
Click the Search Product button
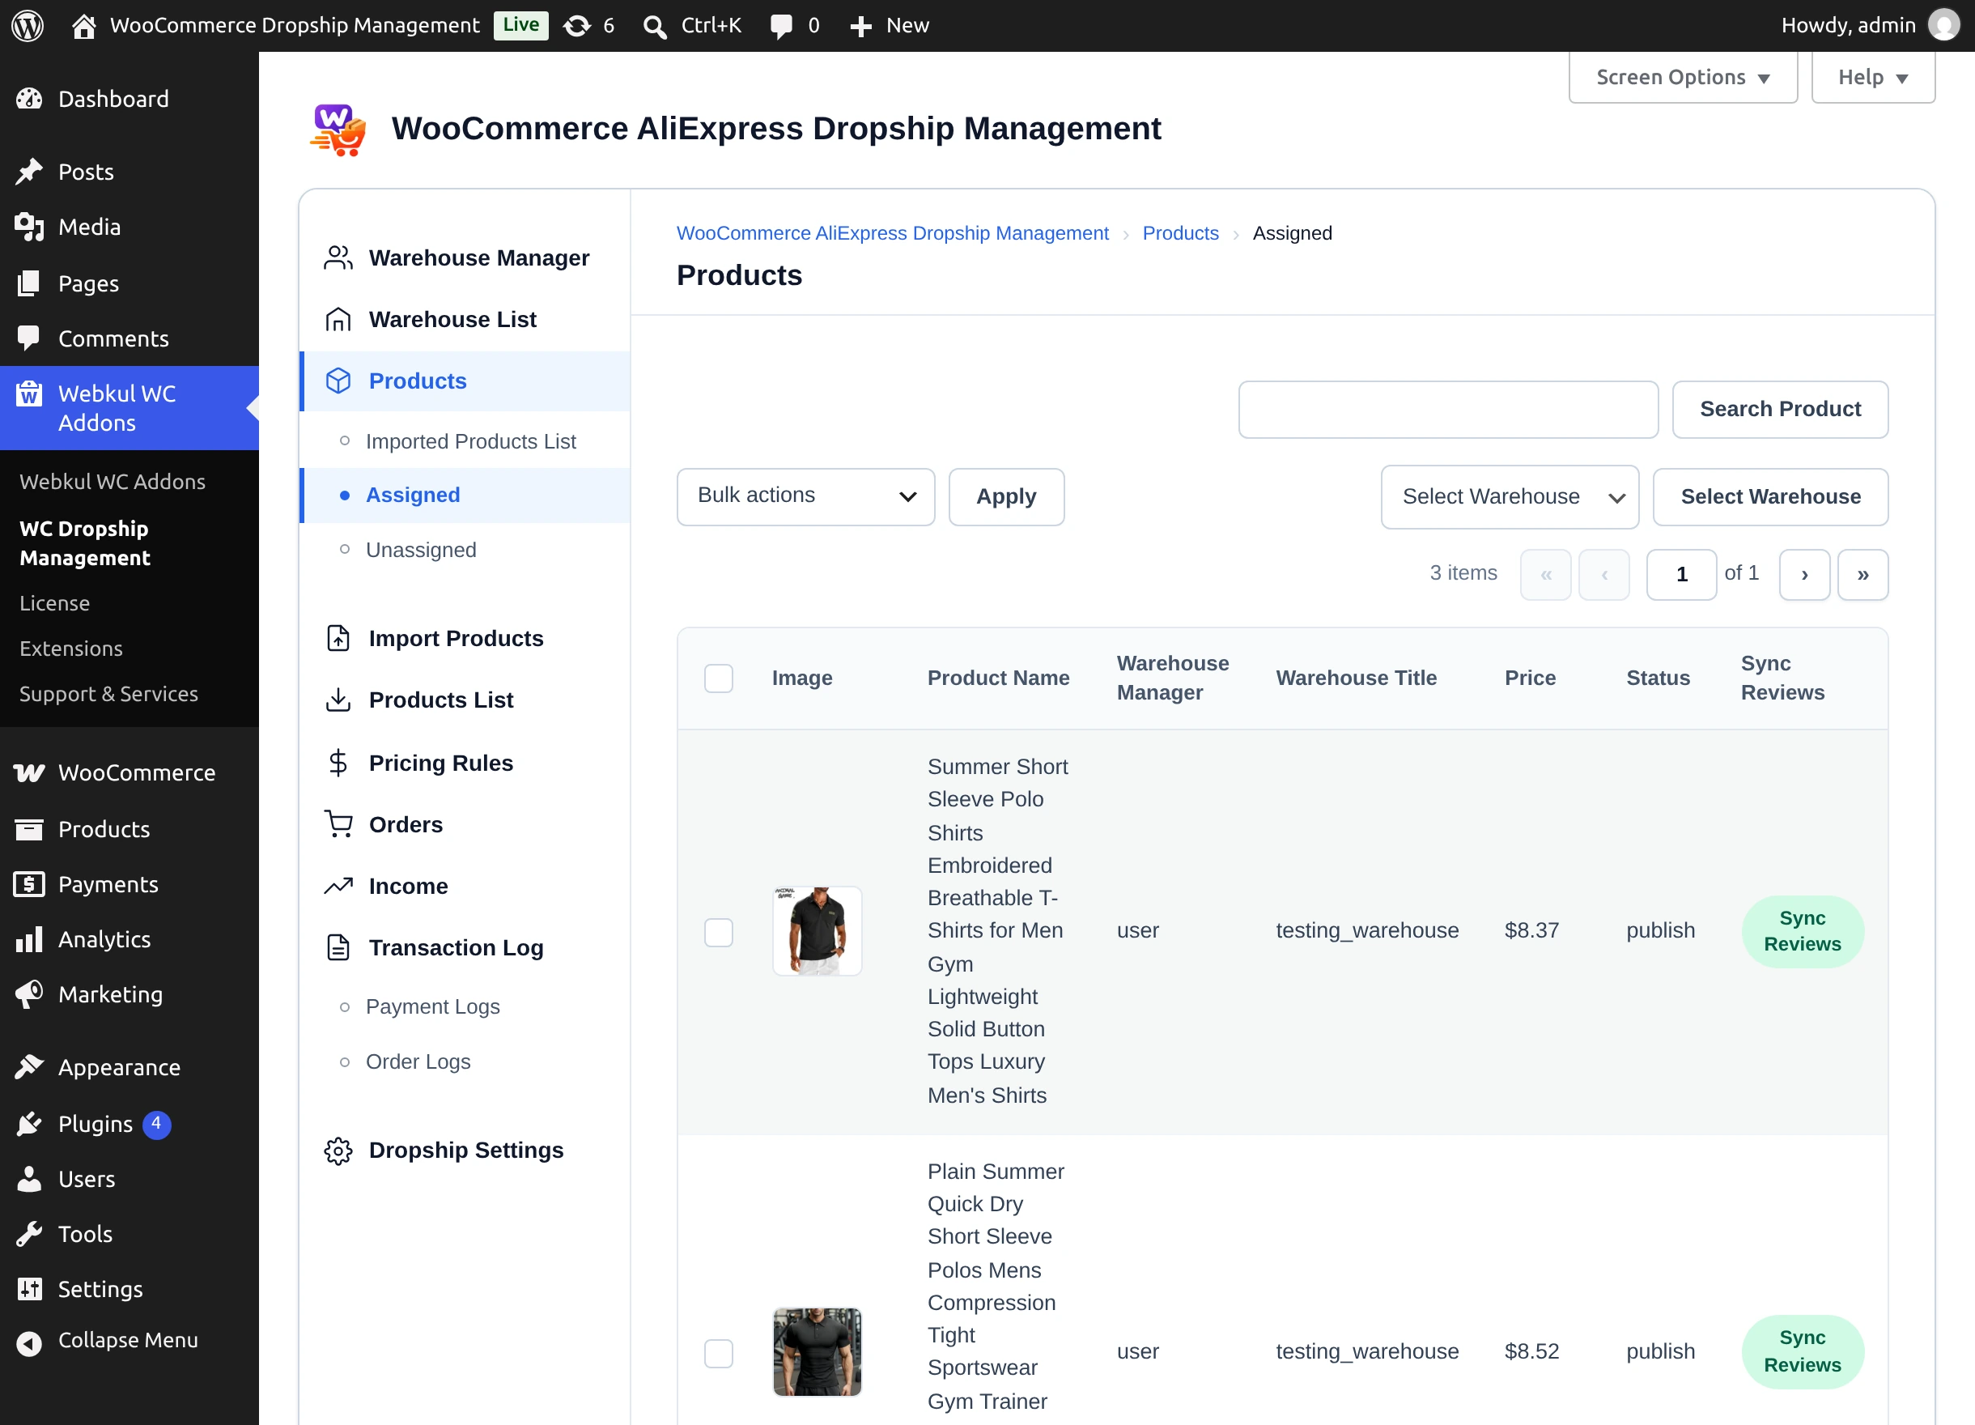point(1780,410)
